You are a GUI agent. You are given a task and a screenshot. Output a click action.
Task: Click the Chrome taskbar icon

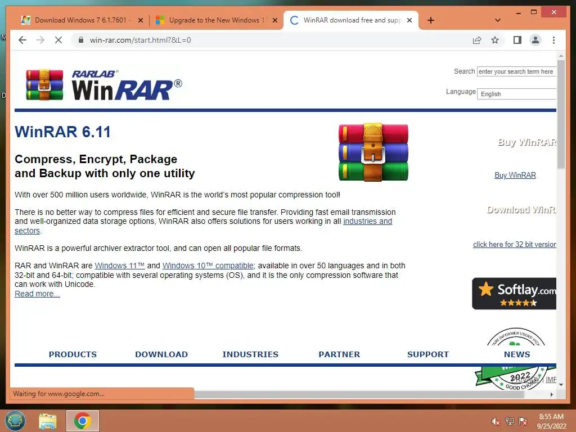pos(82,421)
